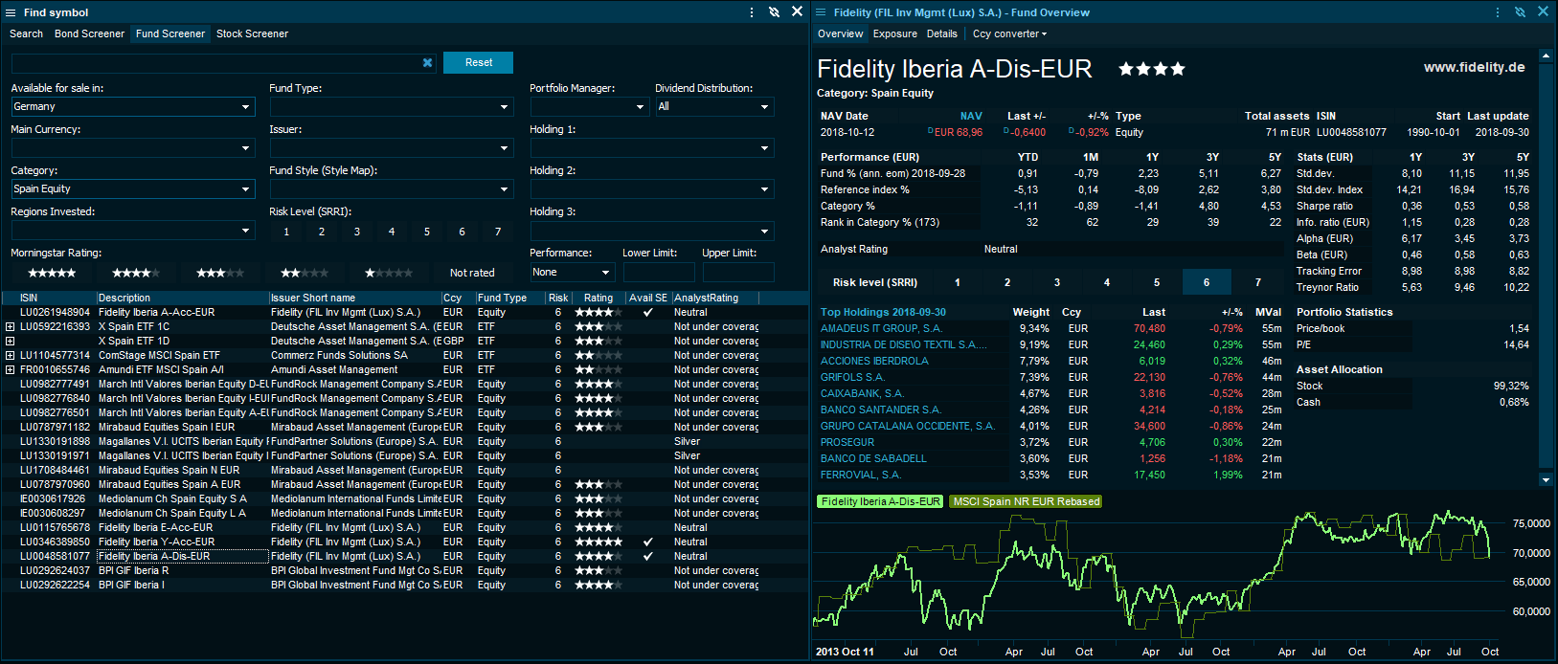Filter by four-star Morningstar rating
The height and width of the screenshot is (664, 1558).
[x=136, y=273]
